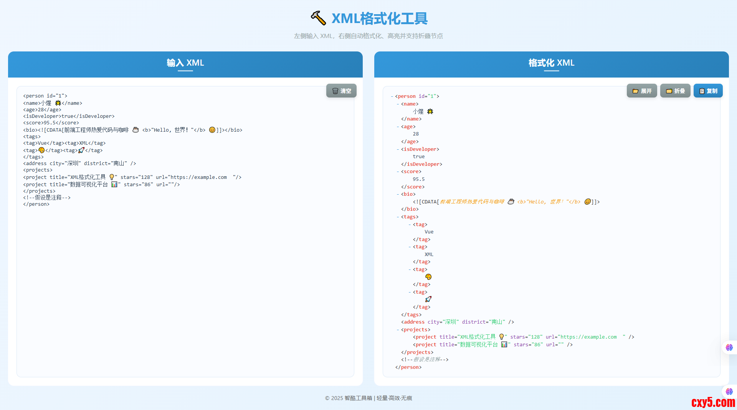Click the formatted project line titled XML格式化工具
Image resolution: width=737 pixels, height=410 pixels.
pyautogui.click(x=524, y=337)
